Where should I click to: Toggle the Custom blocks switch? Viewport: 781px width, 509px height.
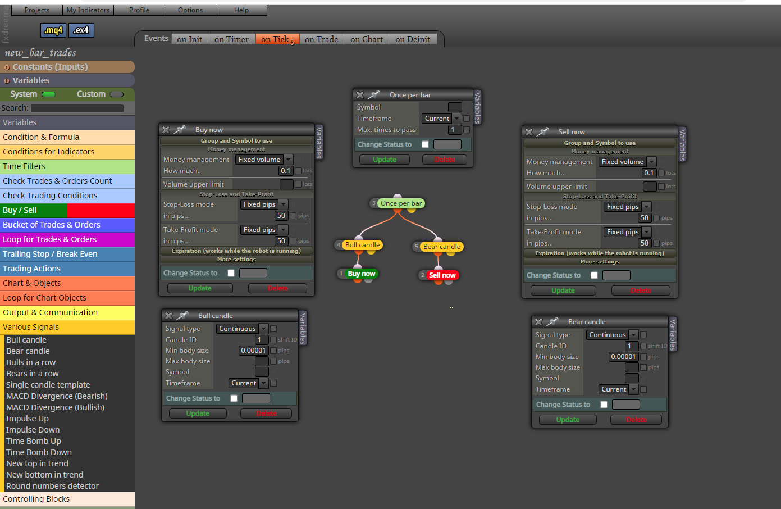coord(117,94)
